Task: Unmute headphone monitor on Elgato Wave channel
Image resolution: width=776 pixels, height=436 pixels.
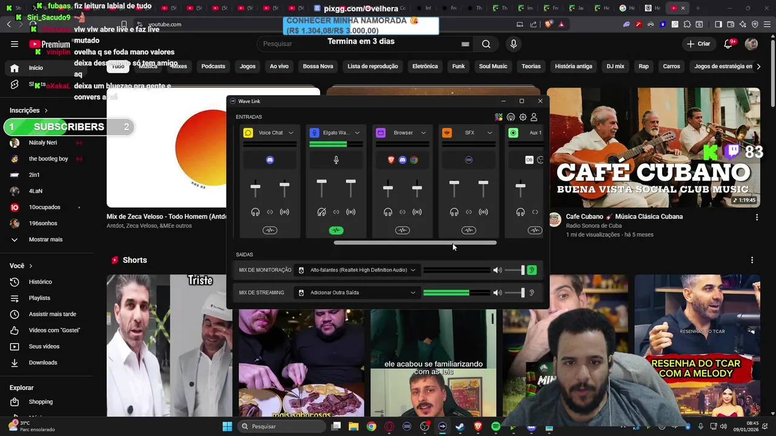Action: (321, 212)
